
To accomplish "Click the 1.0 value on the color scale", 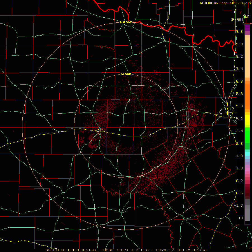I will pos(239,168).
